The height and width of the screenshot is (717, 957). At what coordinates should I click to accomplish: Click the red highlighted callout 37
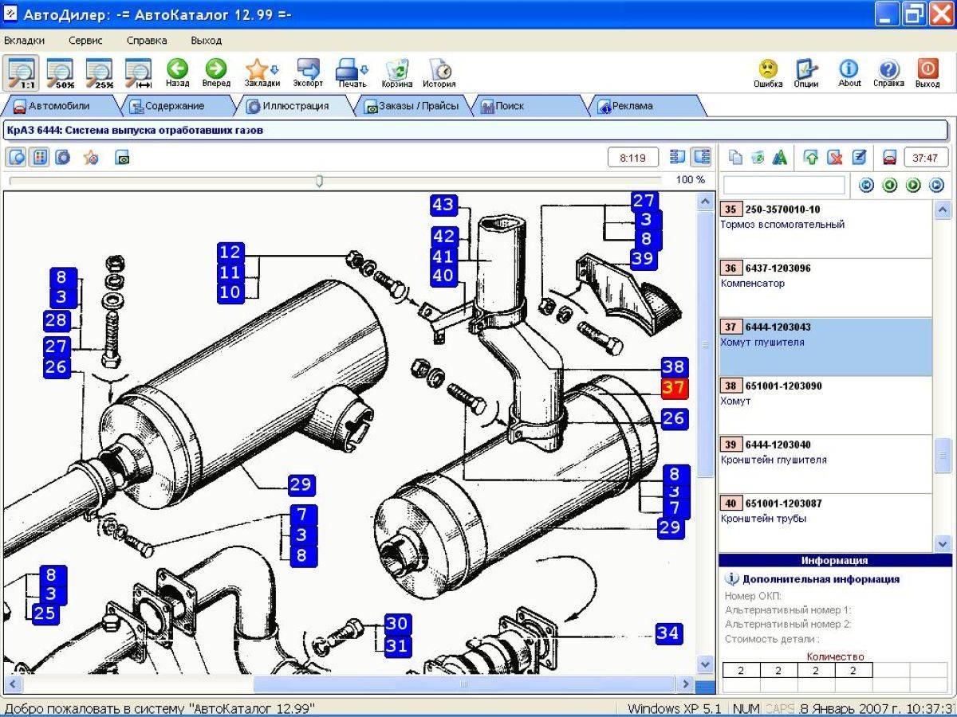click(674, 388)
